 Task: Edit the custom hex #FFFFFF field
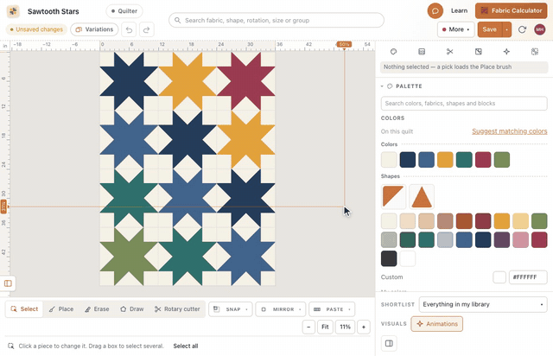[528, 277]
